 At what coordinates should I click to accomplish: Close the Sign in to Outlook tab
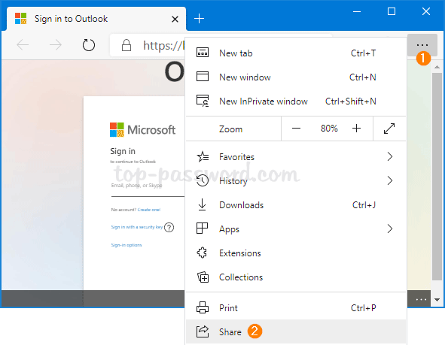click(x=175, y=20)
